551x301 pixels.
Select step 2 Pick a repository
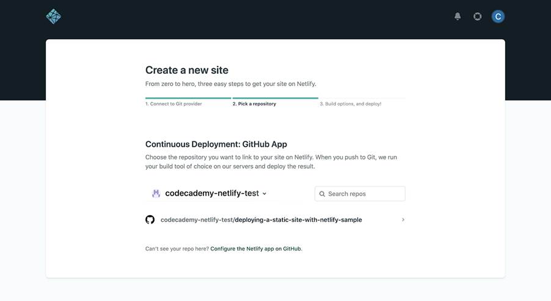(254, 104)
